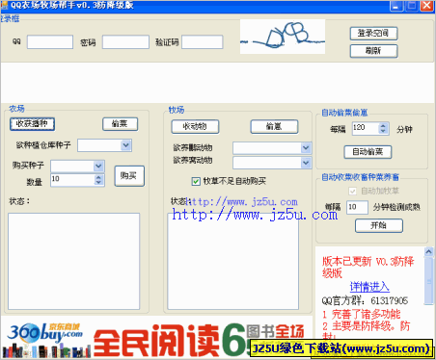
Task: Decrease the 120 minute interval spinner
Action: pyautogui.click(x=383, y=131)
